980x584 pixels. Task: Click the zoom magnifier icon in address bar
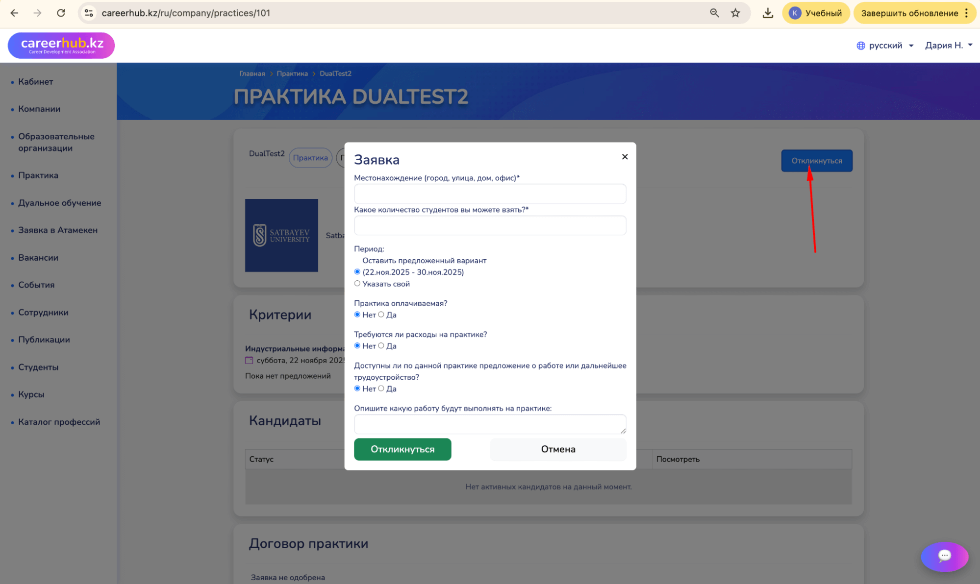pos(714,13)
